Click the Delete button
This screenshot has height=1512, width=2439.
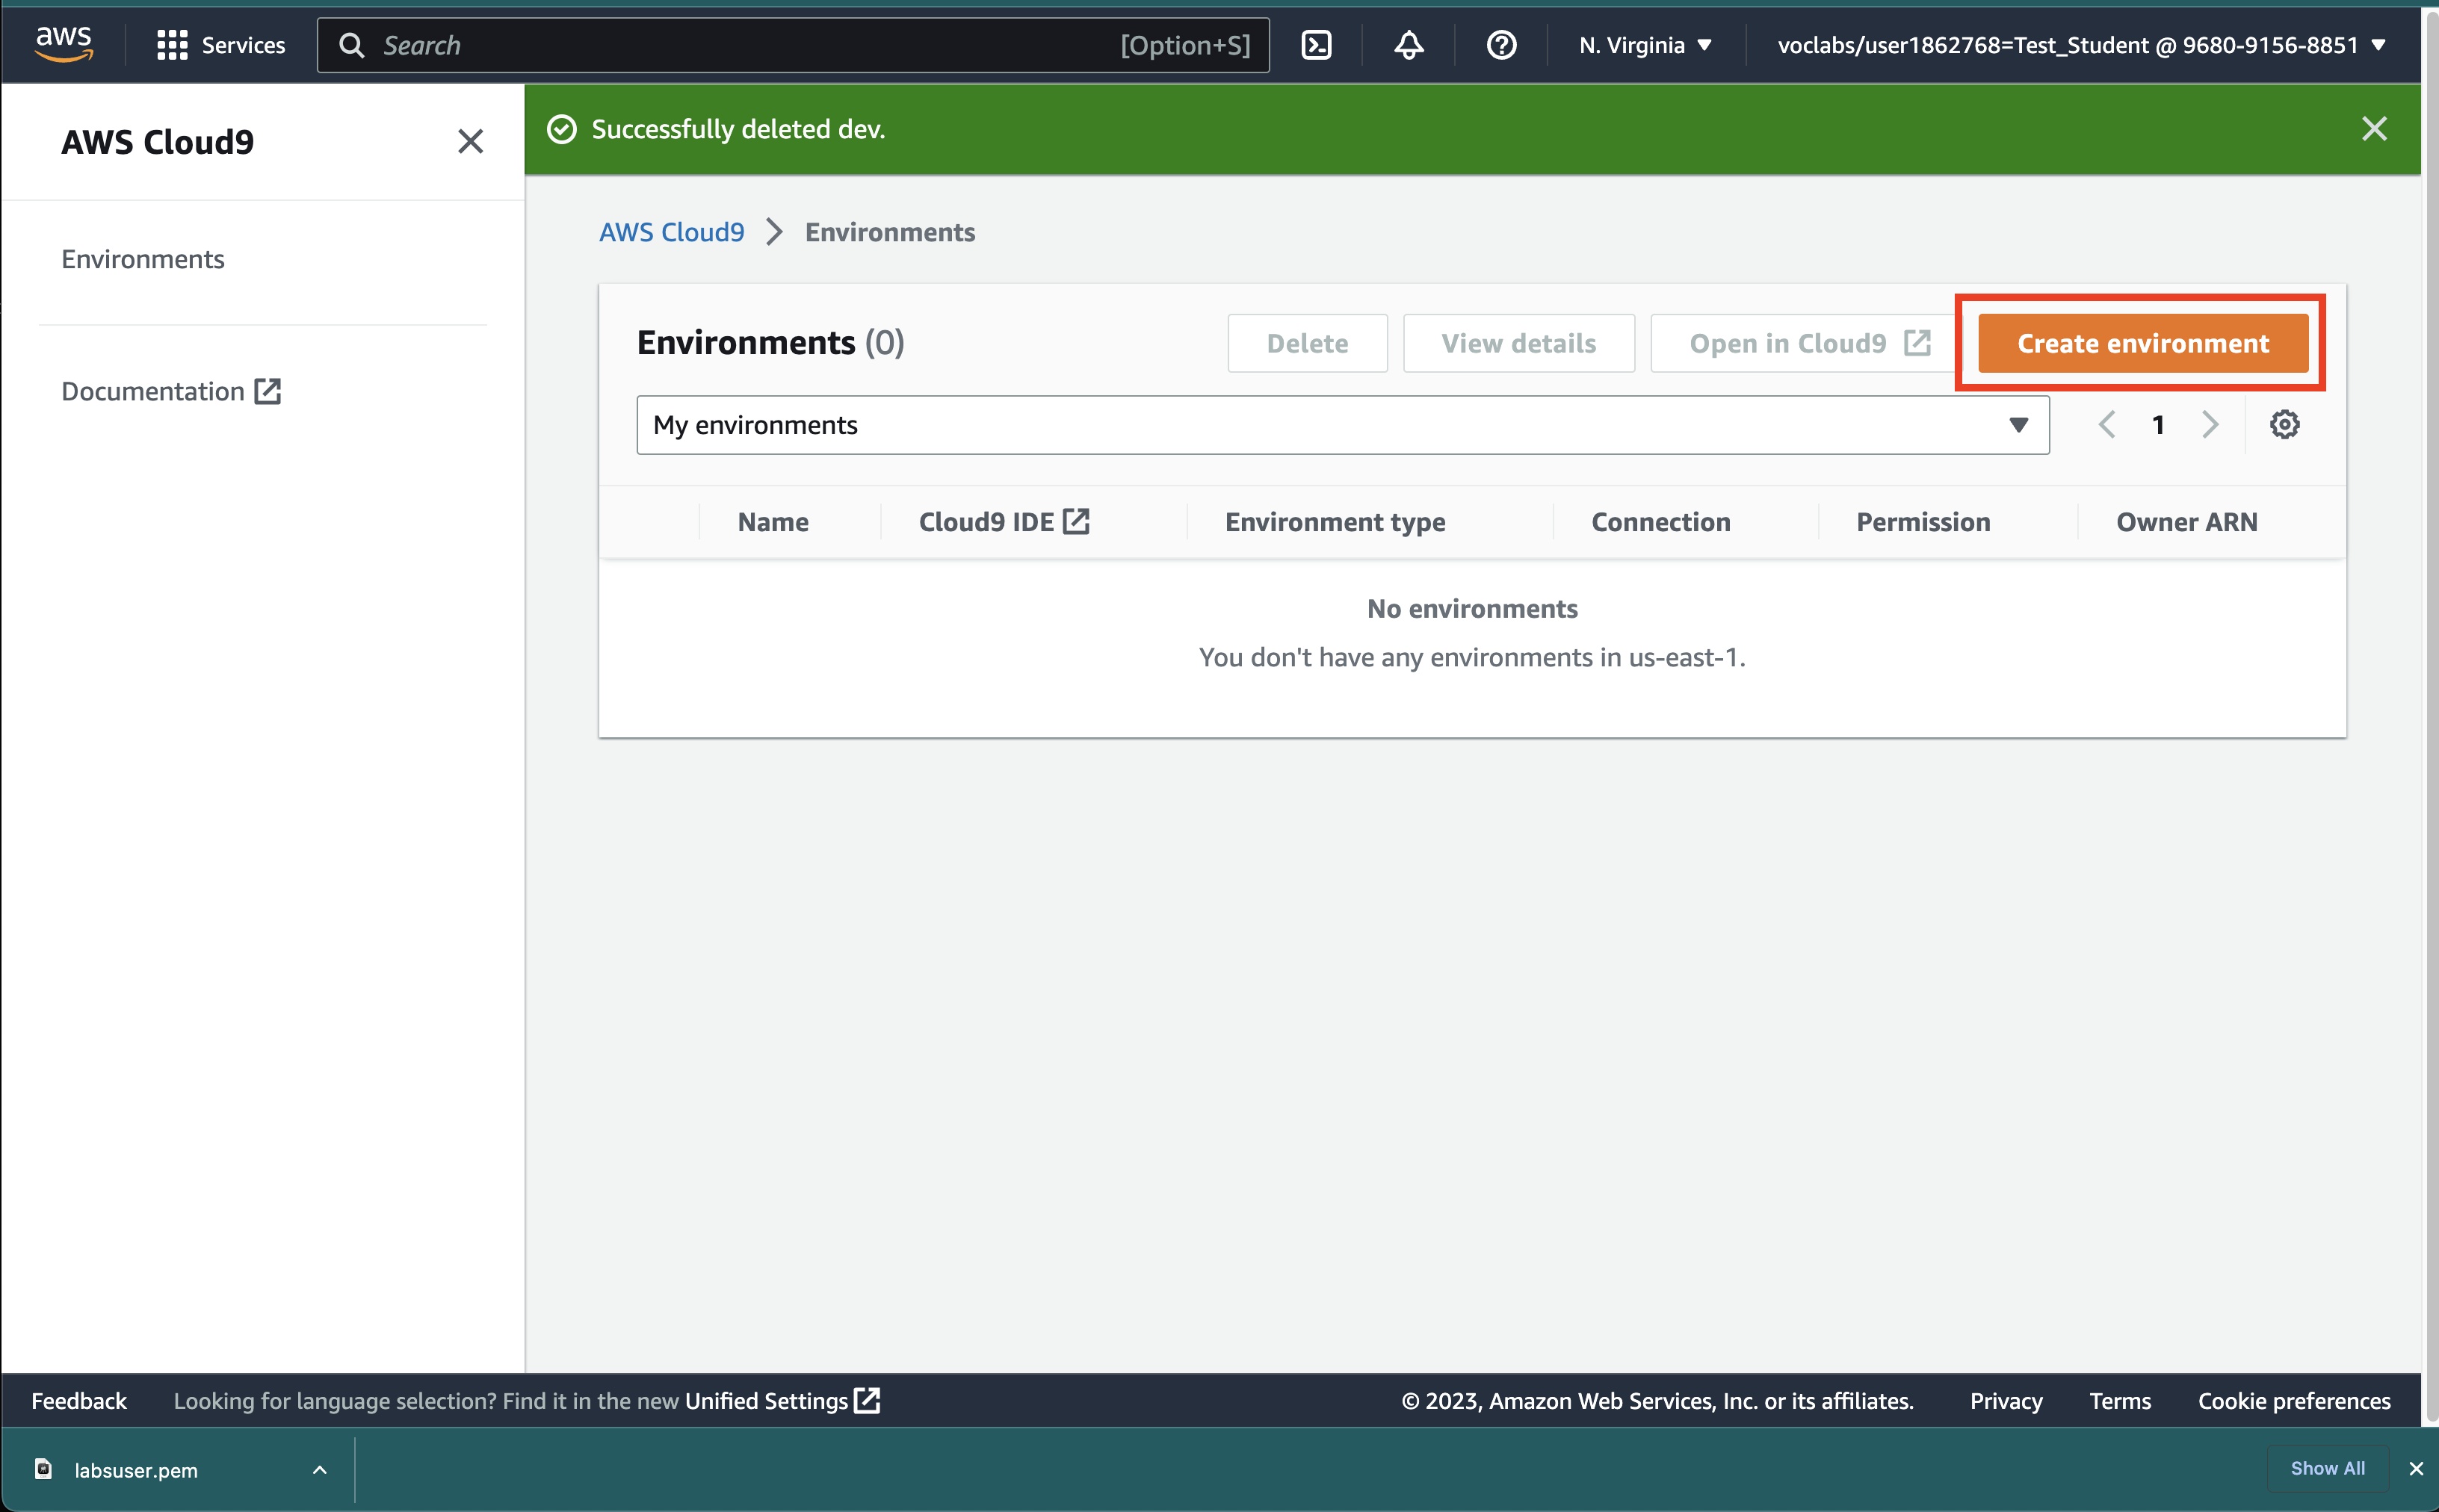click(x=1307, y=343)
